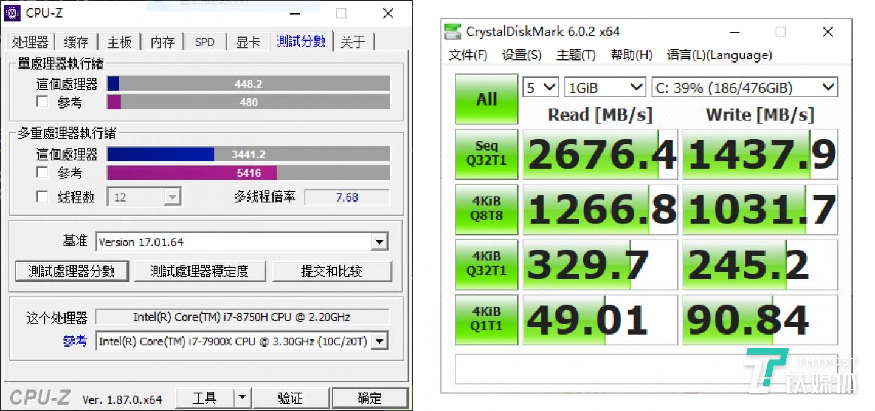Open 文件(F) menu in CrystalDiskMark

(468, 55)
